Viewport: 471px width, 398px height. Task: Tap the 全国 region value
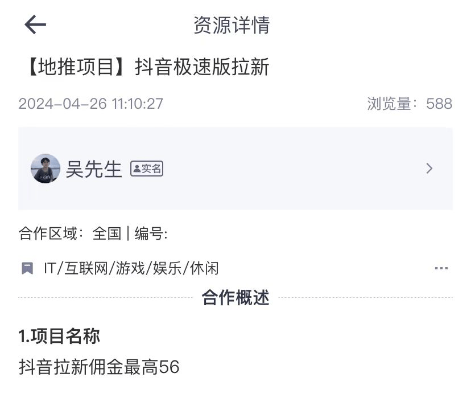coord(106,233)
